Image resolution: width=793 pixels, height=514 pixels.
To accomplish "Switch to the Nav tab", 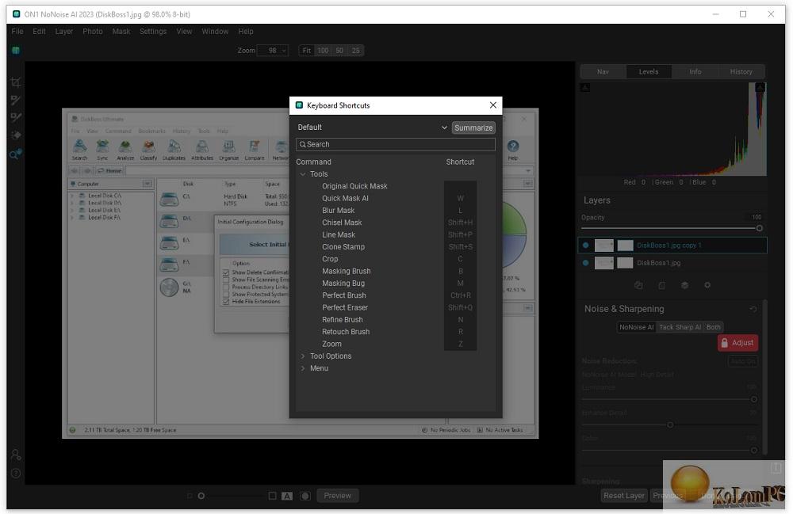I will 603,72.
